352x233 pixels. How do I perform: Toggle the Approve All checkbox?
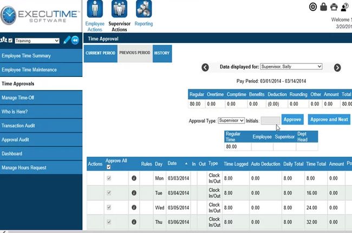point(109,167)
